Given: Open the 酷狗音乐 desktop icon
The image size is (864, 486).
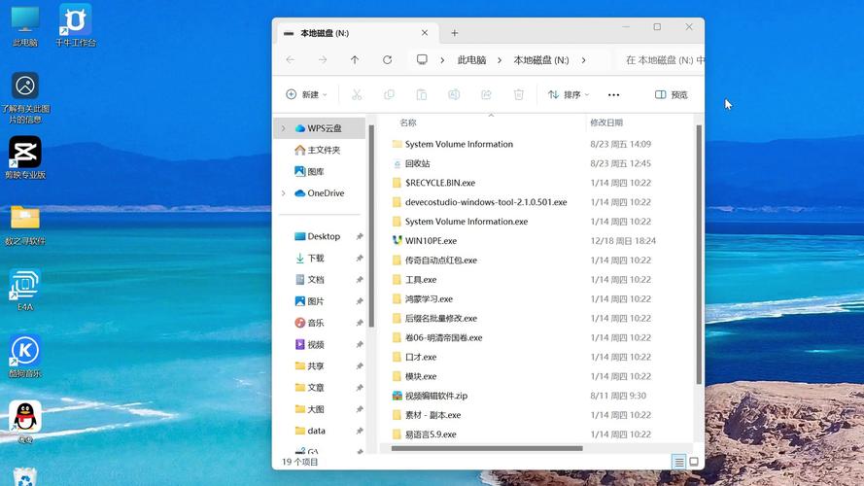Looking at the screenshot, I should pos(25,350).
